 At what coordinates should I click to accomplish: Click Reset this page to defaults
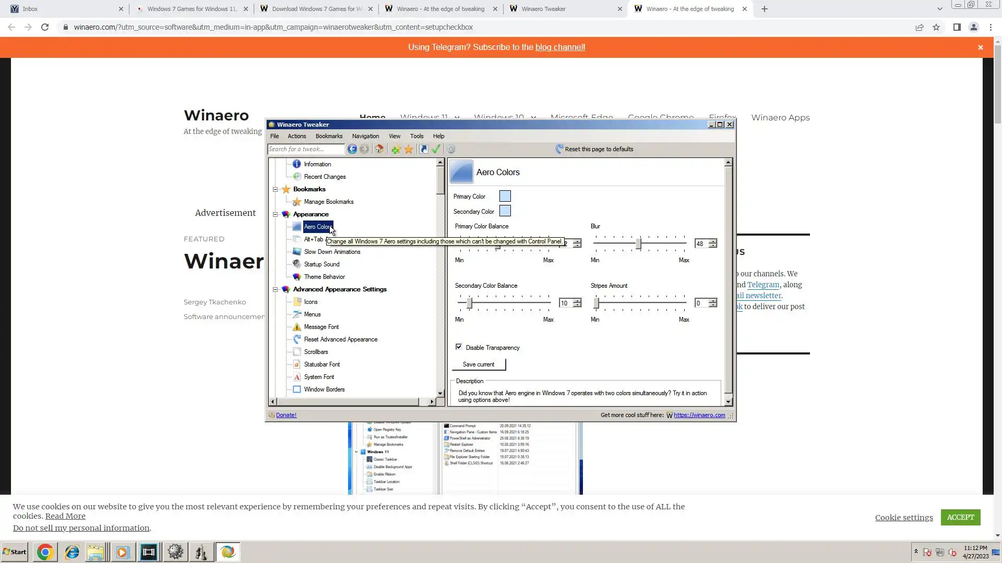(599, 149)
